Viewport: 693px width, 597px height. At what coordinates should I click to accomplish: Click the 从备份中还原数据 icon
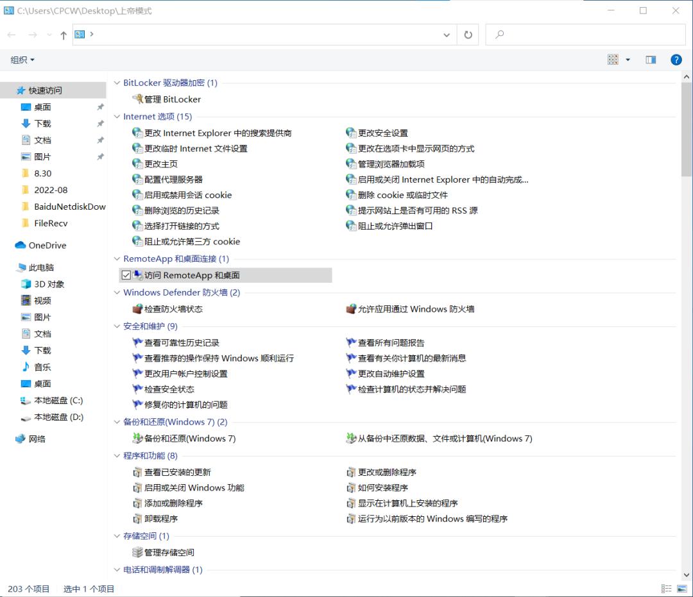tap(351, 438)
